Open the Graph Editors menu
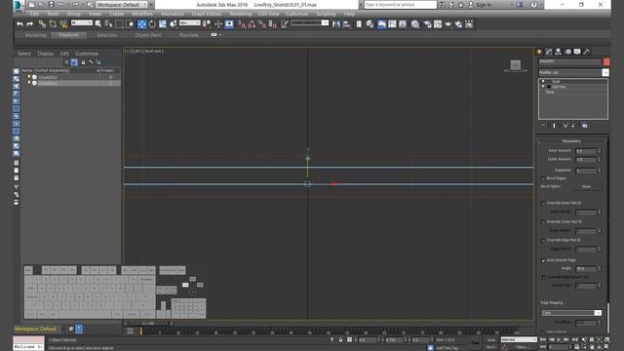 click(x=207, y=14)
